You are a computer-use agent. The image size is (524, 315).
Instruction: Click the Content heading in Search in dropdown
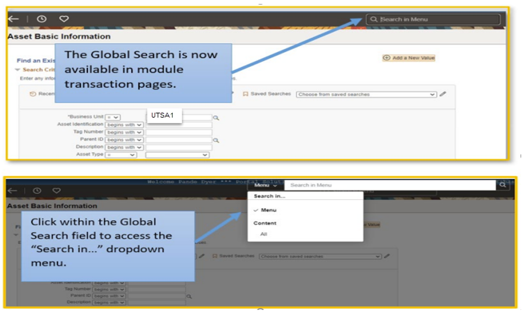pyautogui.click(x=265, y=223)
